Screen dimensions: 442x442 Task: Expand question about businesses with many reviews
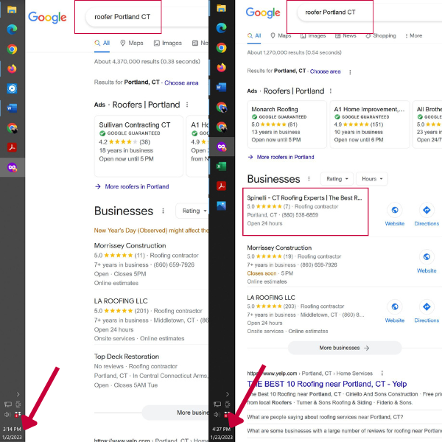[345, 431]
